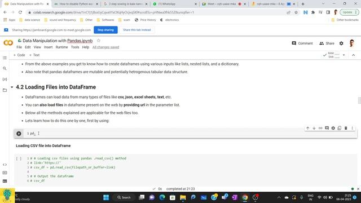Open the Tools menu
Screen dimensions: 361x203
tap(75, 47)
